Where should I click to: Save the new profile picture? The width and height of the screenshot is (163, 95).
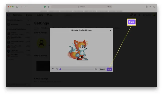coord(109,69)
